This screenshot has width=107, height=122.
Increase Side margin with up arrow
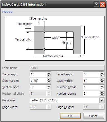click(49, 80)
